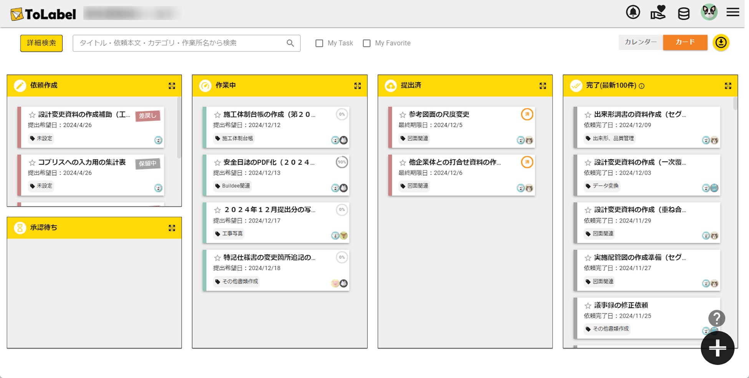Favorite the 施工体制台帳の作成 card star
Screen dimensions: 749x378
217,115
